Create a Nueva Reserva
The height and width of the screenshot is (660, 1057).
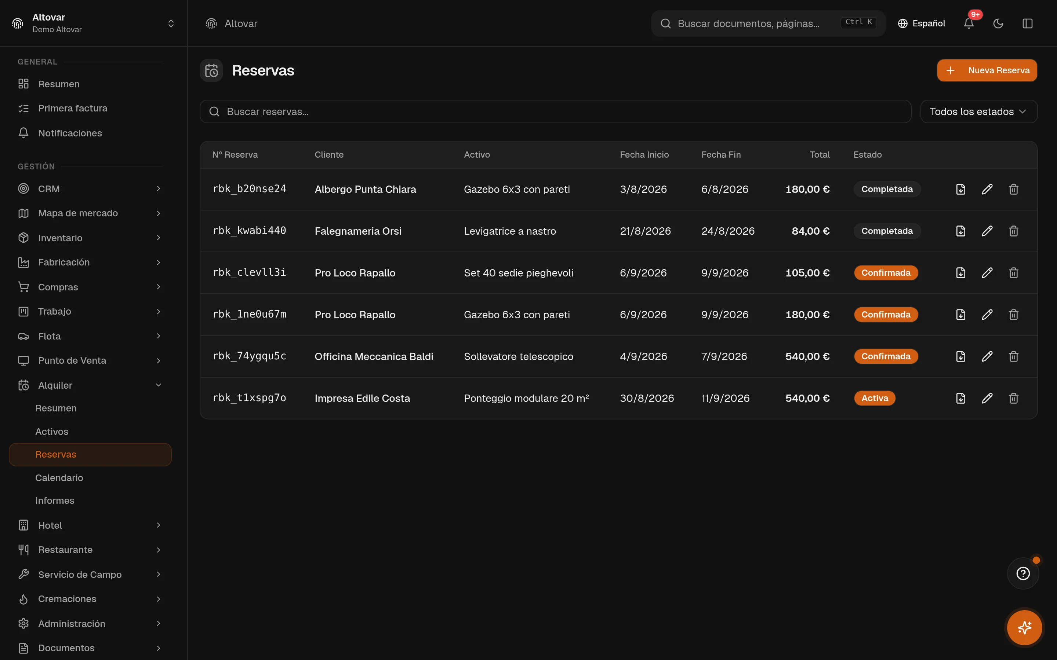987,70
